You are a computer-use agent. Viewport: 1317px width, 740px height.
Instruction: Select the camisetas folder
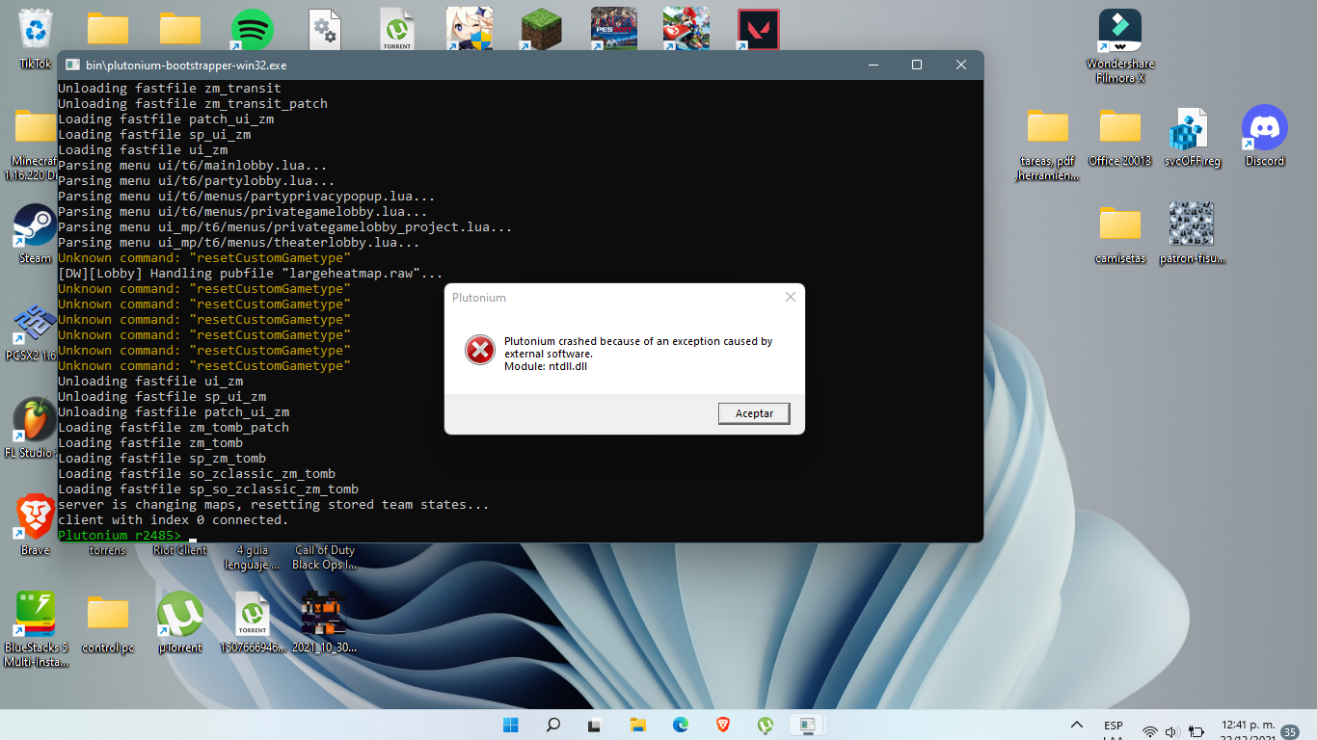pos(1120,232)
